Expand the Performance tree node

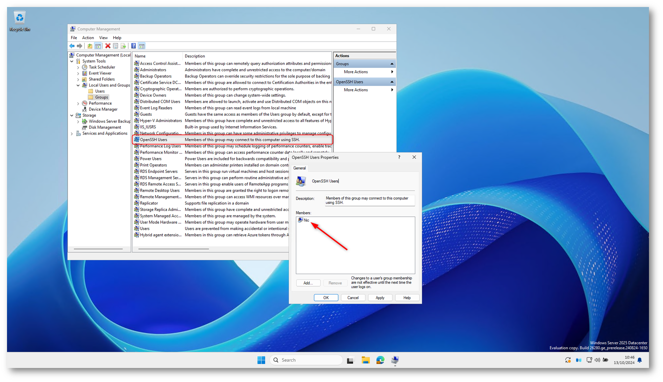click(78, 104)
